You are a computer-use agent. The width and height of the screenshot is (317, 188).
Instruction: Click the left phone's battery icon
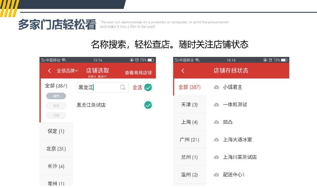[x=151, y=60]
